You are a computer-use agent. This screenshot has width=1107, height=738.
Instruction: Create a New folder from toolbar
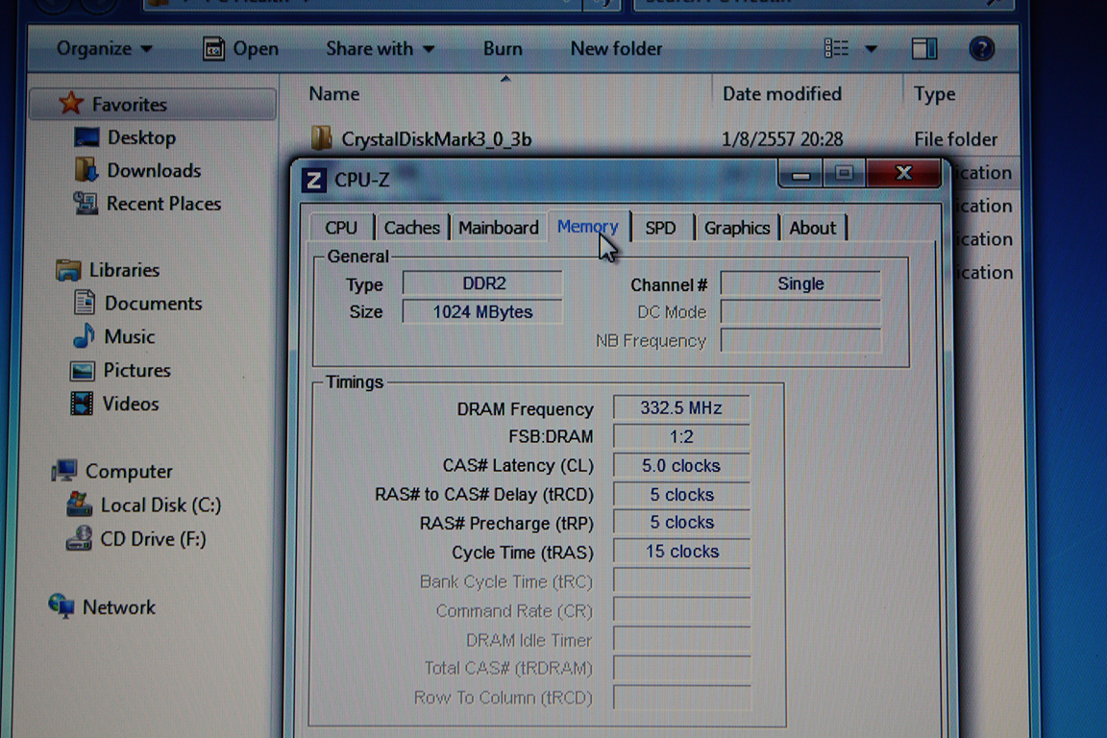coord(616,49)
